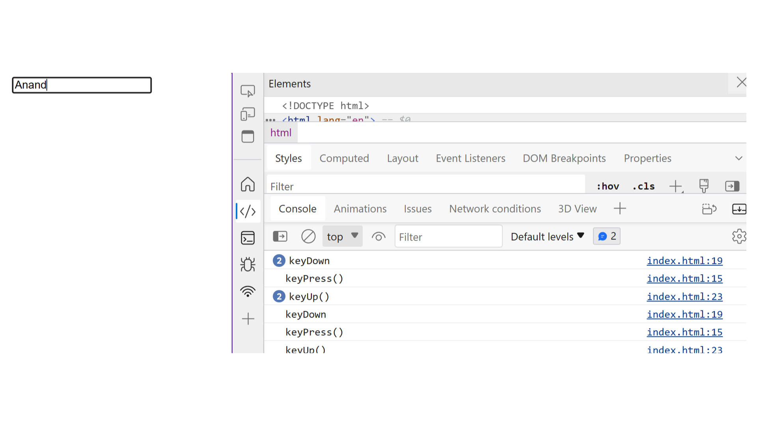
Task: Clear the console icon
Action: pos(308,236)
